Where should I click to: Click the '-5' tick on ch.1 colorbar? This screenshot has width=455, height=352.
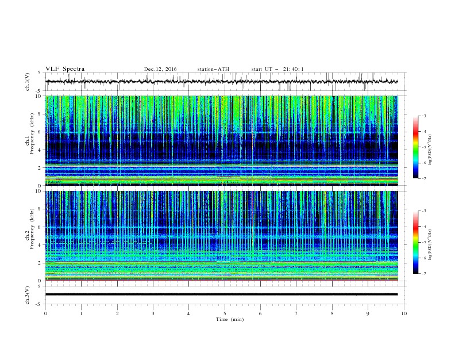pyautogui.click(x=423, y=147)
